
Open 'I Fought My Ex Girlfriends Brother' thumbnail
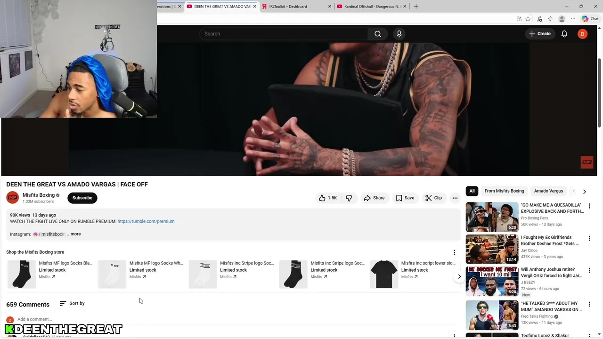(492, 249)
